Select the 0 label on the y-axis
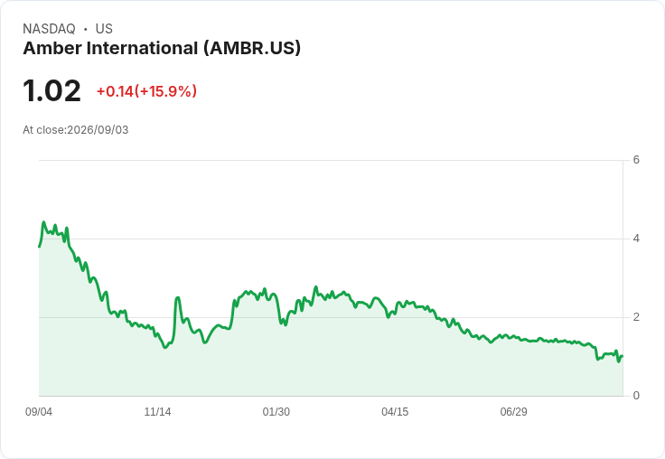 636,396
